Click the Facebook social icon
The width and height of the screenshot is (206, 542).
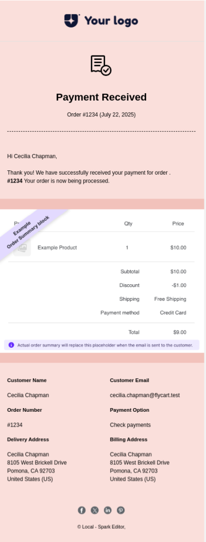click(82, 510)
